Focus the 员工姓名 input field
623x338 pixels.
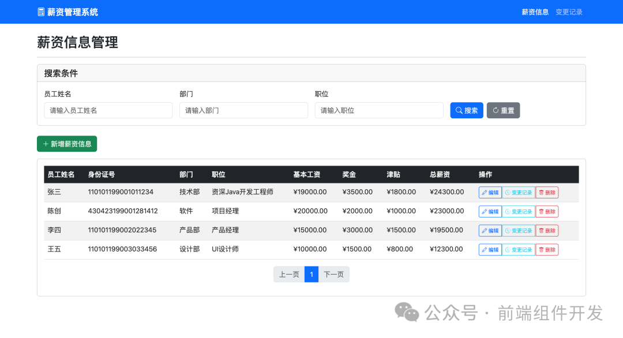click(x=108, y=110)
